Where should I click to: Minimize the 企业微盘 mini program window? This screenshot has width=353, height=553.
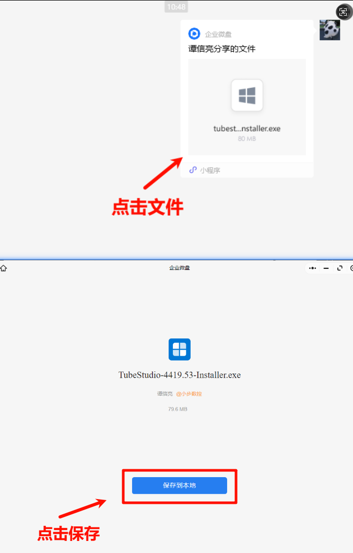[x=326, y=268]
